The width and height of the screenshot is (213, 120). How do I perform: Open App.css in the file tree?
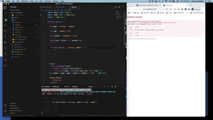point(18,22)
